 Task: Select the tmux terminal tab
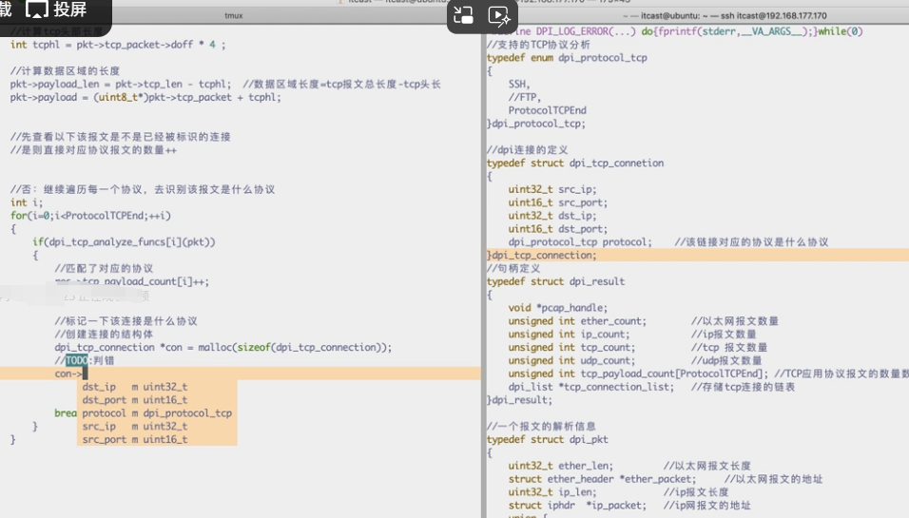234,16
